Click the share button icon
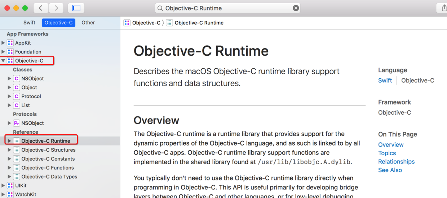 pos(443,8)
